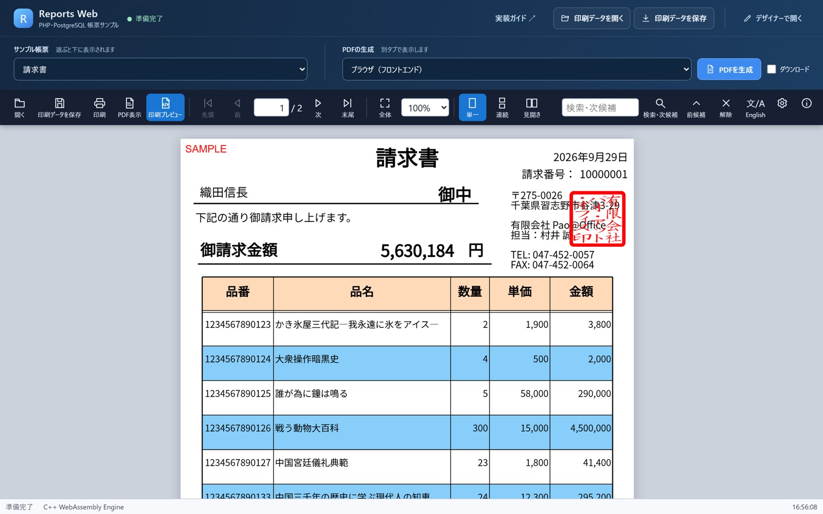Click the 検索・次候補 magnifier icon
The height and width of the screenshot is (514, 823).
click(x=660, y=107)
